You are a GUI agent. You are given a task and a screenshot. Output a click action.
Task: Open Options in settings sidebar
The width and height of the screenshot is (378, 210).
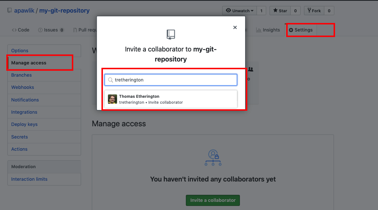pyautogui.click(x=44, y=51)
